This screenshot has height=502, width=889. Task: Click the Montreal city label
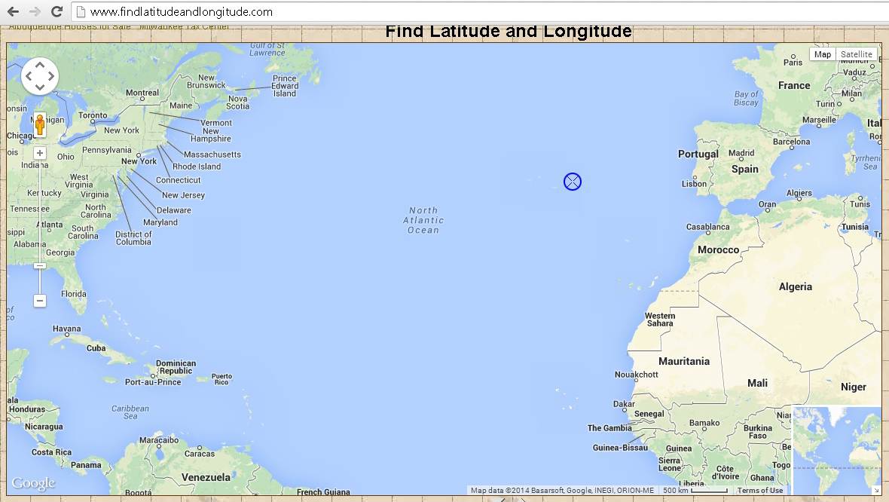pyautogui.click(x=142, y=93)
